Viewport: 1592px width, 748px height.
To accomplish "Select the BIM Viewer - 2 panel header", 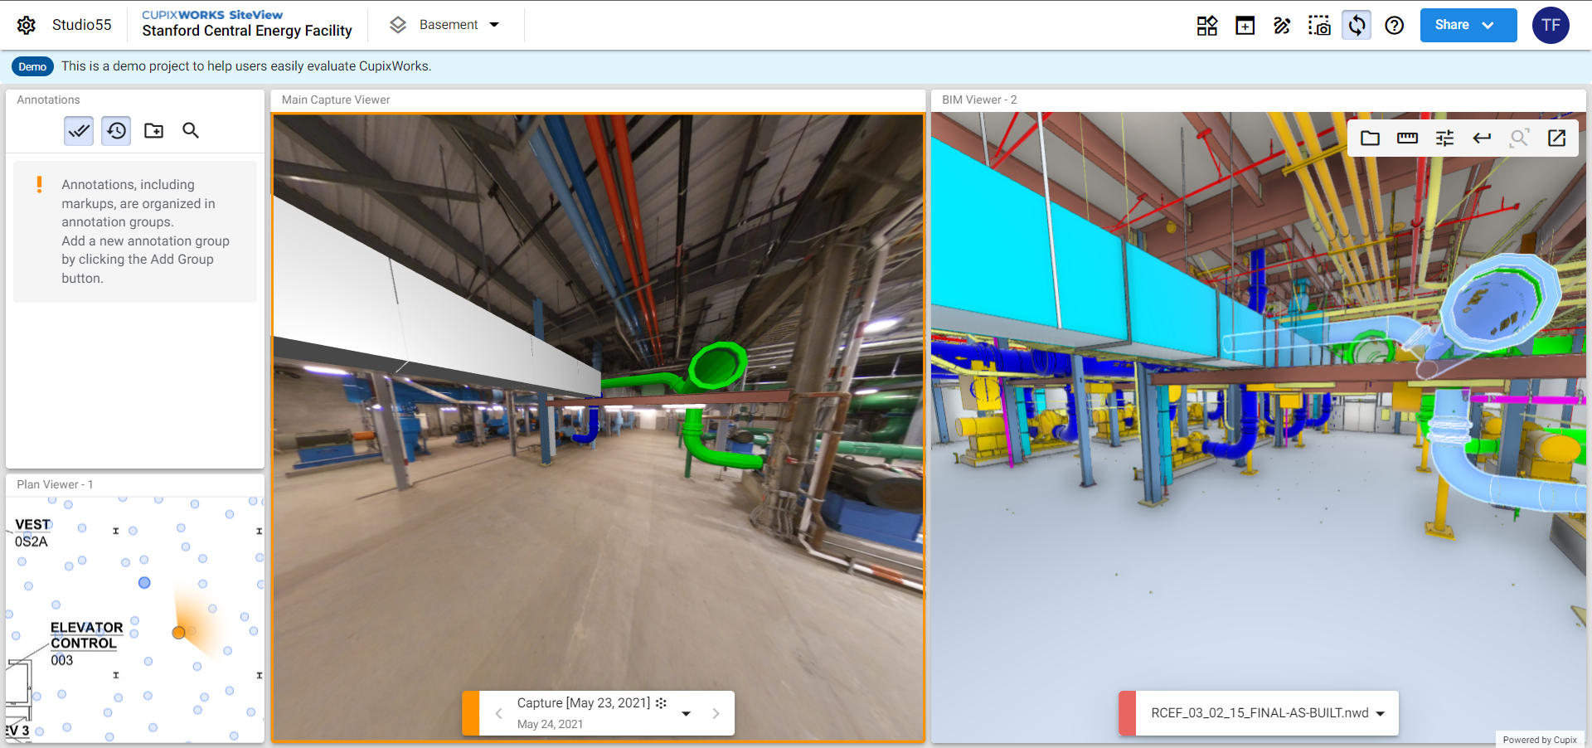I will (x=979, y=100).
